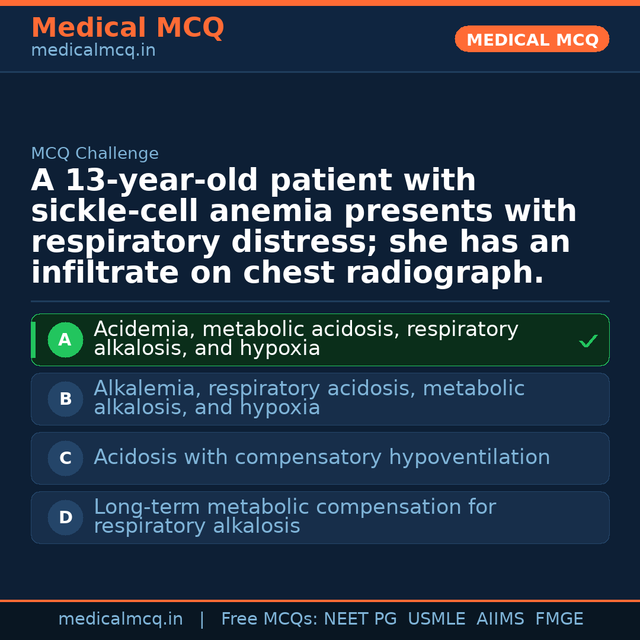640x640 pixels.
Task: Click 'Free MCQs:' footer text
Action: [x=270, y=619]
